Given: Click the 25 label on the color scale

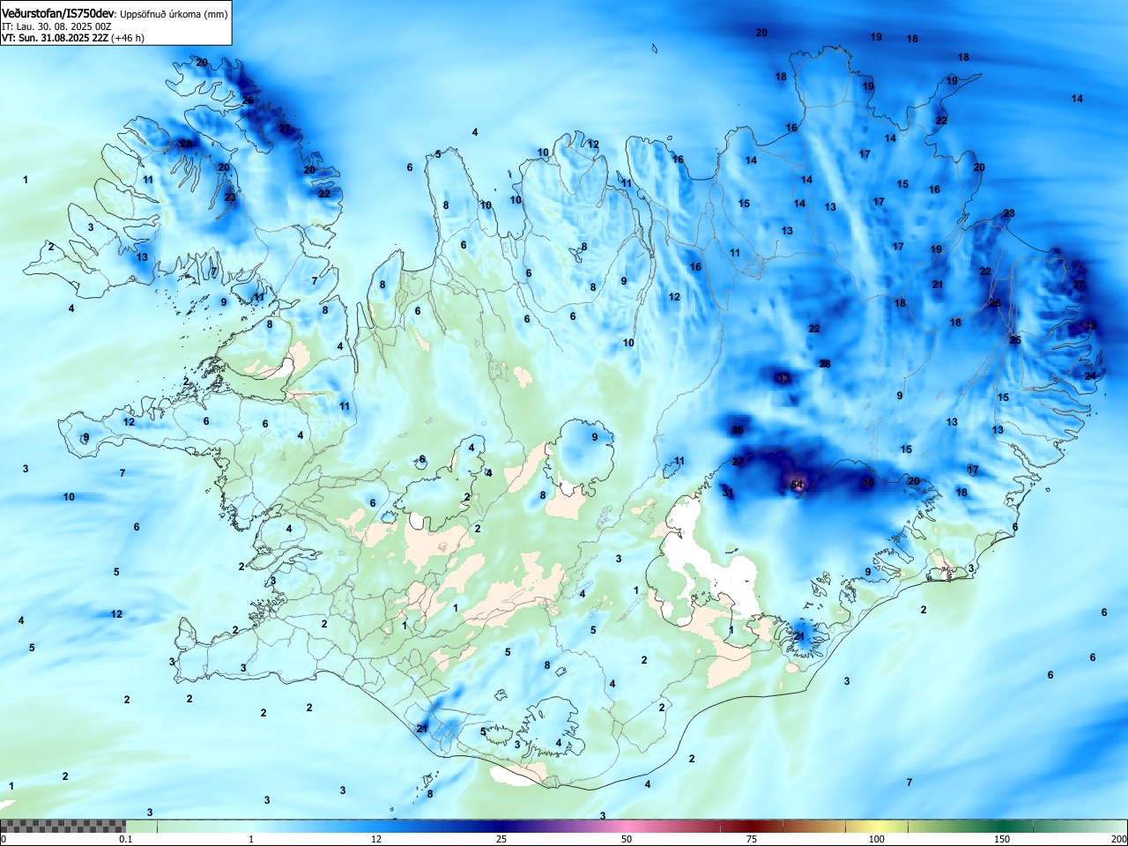Looking at the screenshot, I should point(501,839).
